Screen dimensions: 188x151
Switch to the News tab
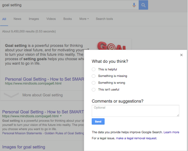coord(17,19)
